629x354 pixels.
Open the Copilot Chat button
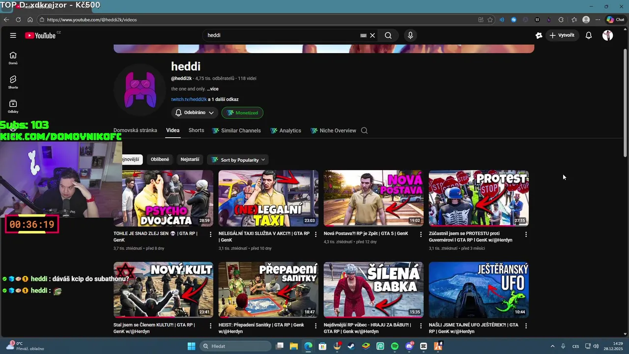coord(616,20)
